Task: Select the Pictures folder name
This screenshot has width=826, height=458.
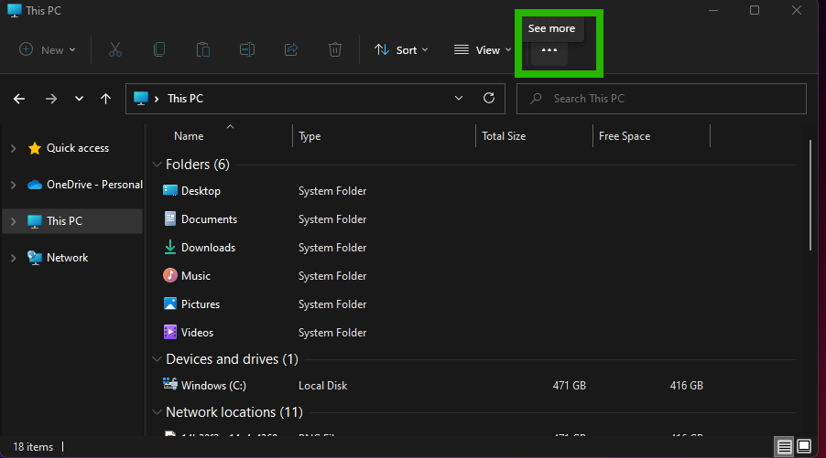Action: tap(201, 304)
